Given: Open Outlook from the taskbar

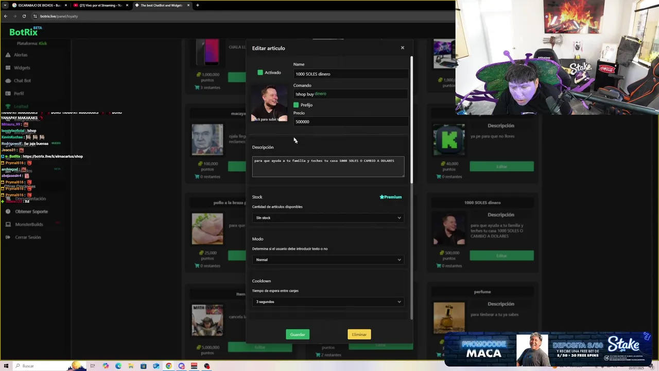Looking at the screenshot, I should (156, 366).
